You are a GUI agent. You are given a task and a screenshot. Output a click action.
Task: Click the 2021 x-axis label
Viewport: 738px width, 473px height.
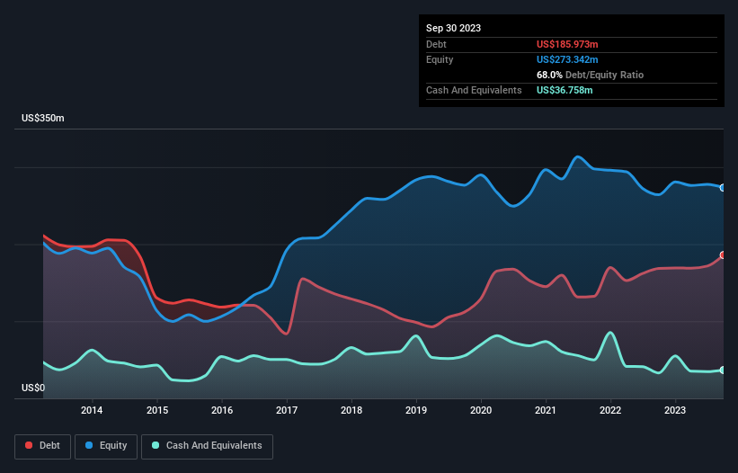(x=546, y=410)
